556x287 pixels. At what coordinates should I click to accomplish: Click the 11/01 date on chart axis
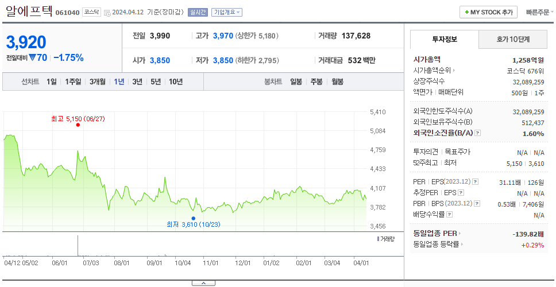(x=210, y=263)
